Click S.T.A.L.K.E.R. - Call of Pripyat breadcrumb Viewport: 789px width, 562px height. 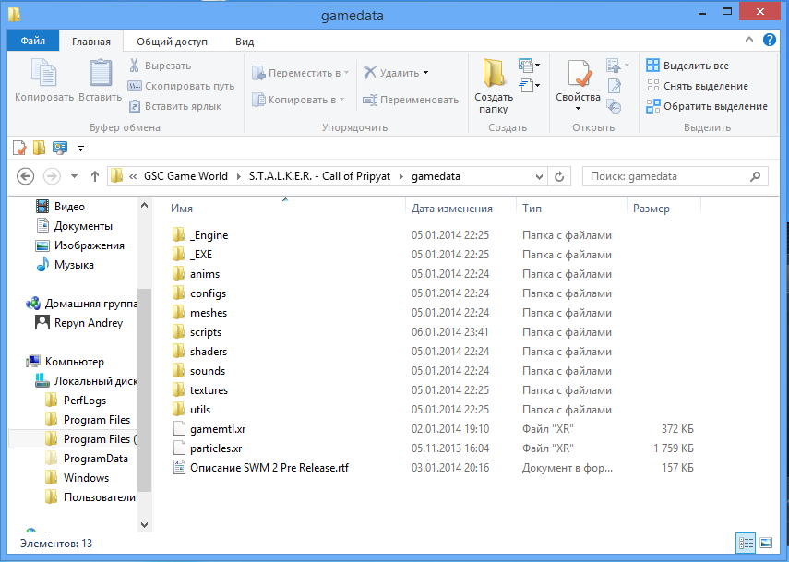click(x=319, y=176)
